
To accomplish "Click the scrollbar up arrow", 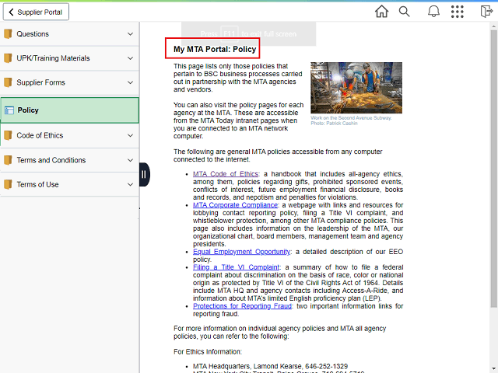I will (493, 26).
